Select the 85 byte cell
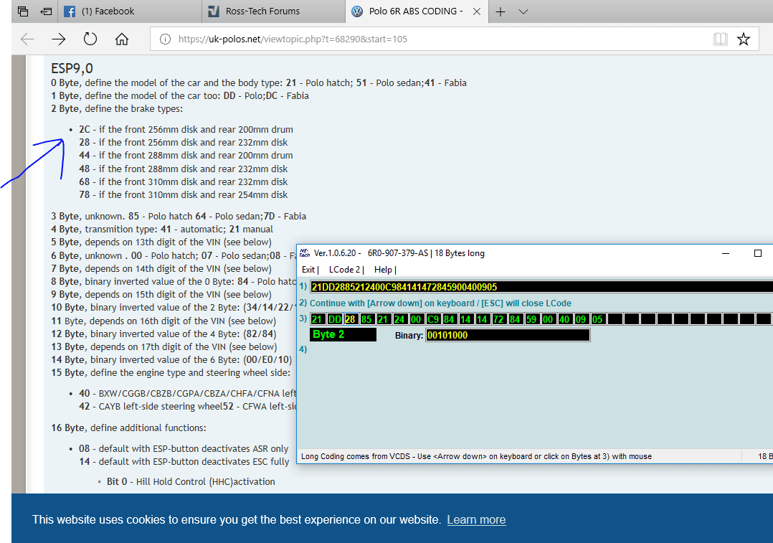This screenshot has width=773, height=543. [x=367, y=319]
